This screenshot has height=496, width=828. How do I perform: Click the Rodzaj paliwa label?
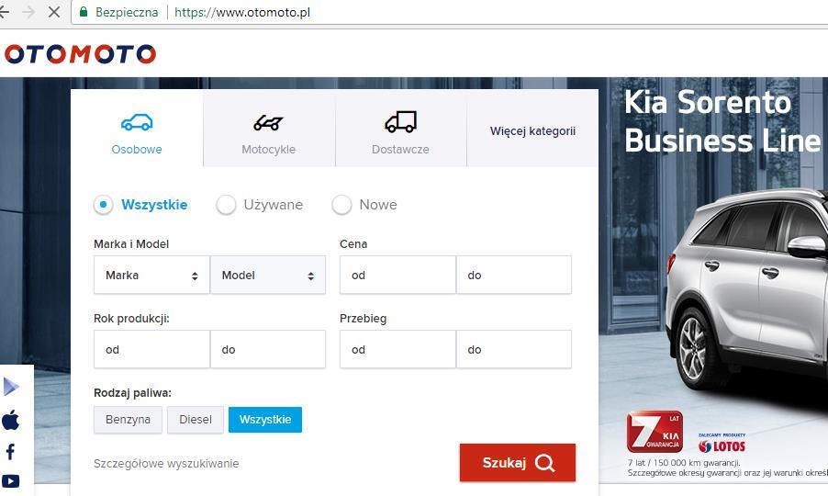pos(132,393)
